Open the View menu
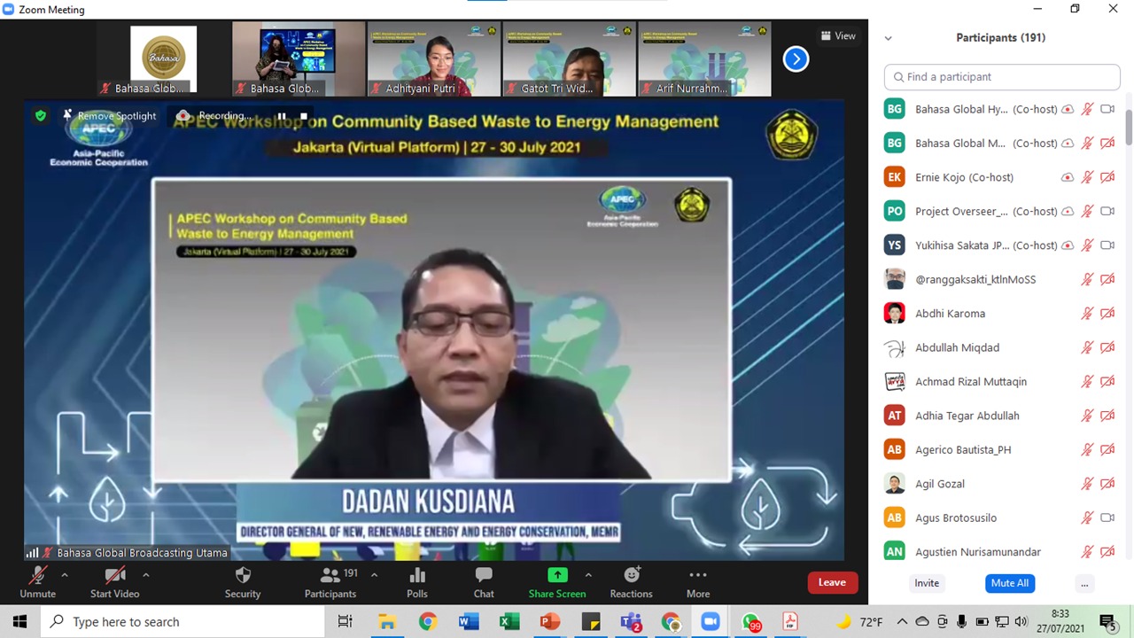 pyautogui.click(x=837, y=35)
